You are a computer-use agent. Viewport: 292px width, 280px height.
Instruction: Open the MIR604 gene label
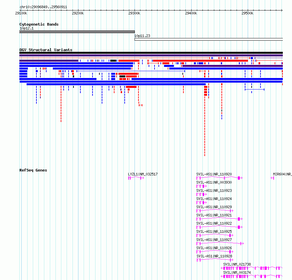(x=282, y=174)
